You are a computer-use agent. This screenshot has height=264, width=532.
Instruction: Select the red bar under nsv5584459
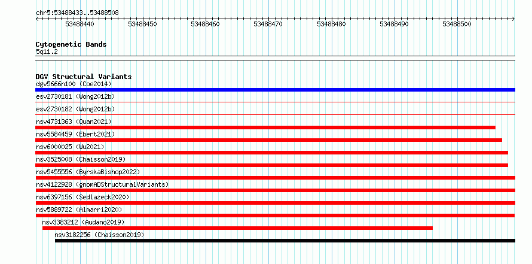[x=269, y=140]
